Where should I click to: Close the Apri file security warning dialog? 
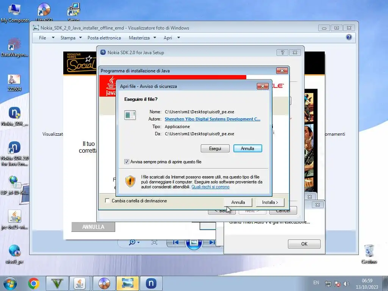pos(263,86)
